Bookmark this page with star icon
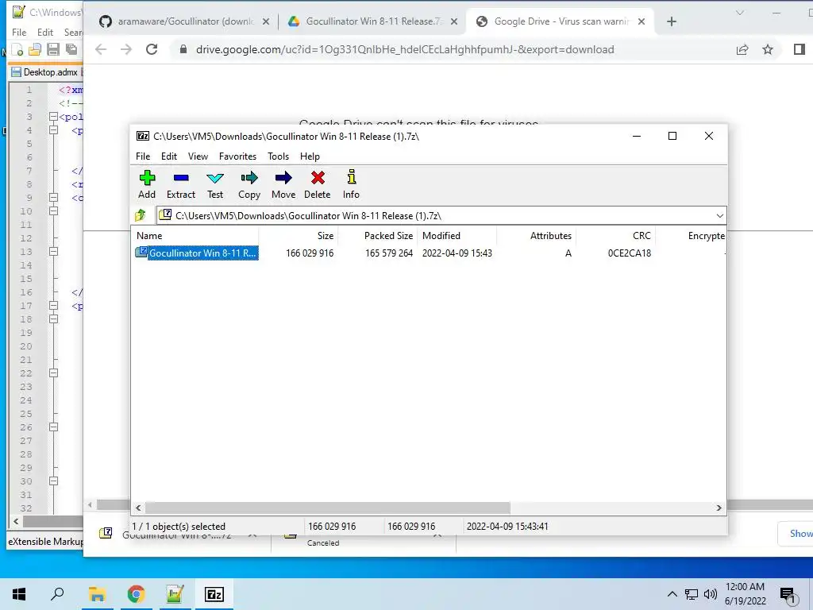The height and width of the screenshot is (610, 813). tap(768, 49)
